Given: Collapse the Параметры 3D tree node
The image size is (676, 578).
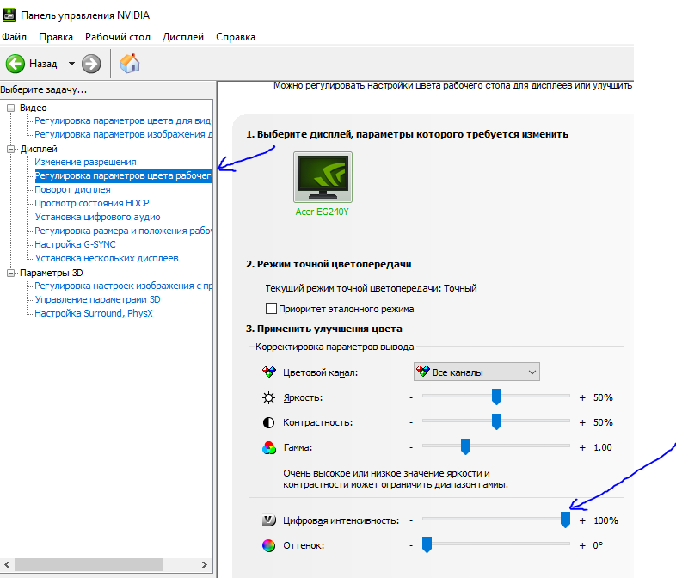Looking at the screenshot, I should (11, 273).
